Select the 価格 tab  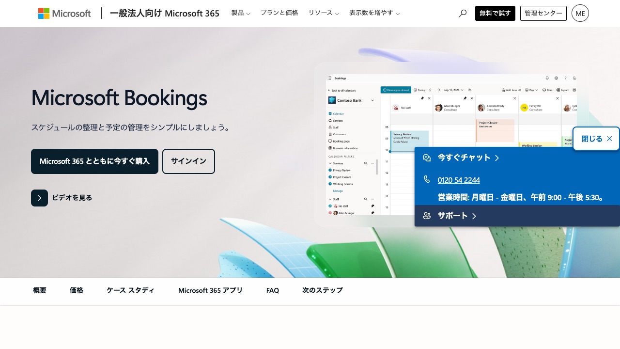coord(77,290)
